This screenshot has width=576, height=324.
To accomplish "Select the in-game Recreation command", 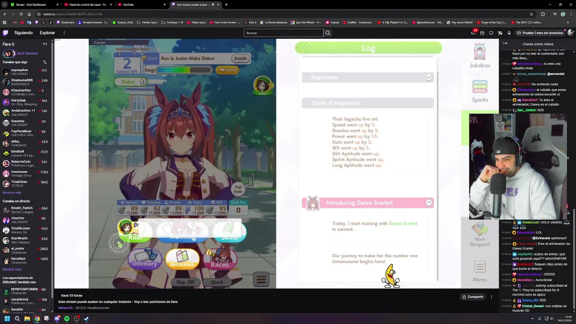I will coord(182,260).
